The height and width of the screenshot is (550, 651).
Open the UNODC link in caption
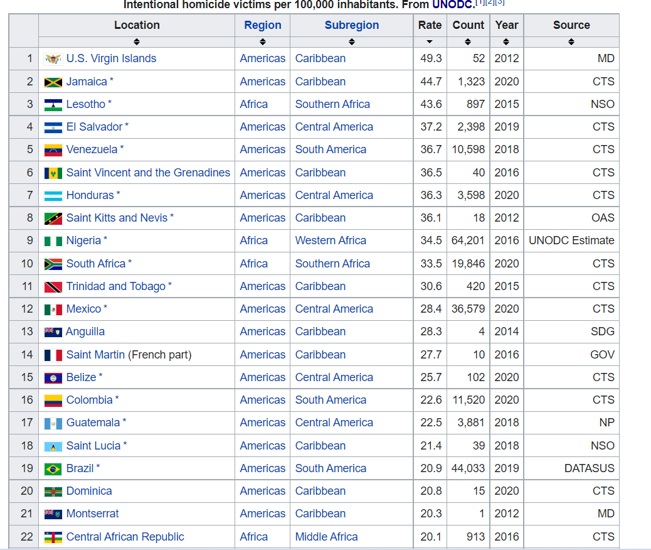tap(453, 4)
